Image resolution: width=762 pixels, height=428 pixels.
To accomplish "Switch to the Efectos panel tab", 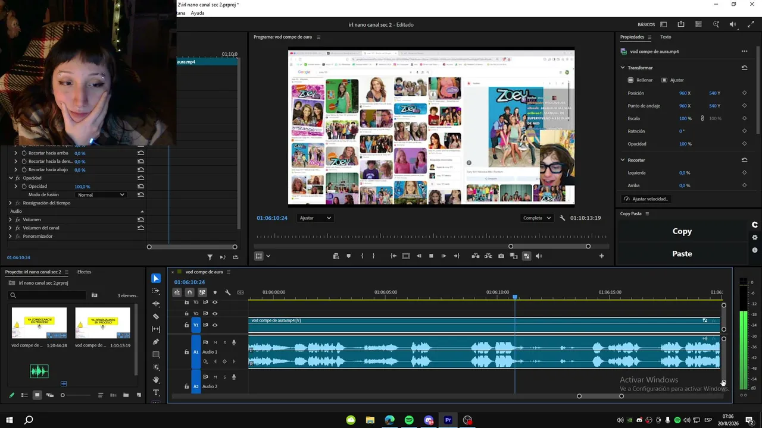I will pos(85,272).
